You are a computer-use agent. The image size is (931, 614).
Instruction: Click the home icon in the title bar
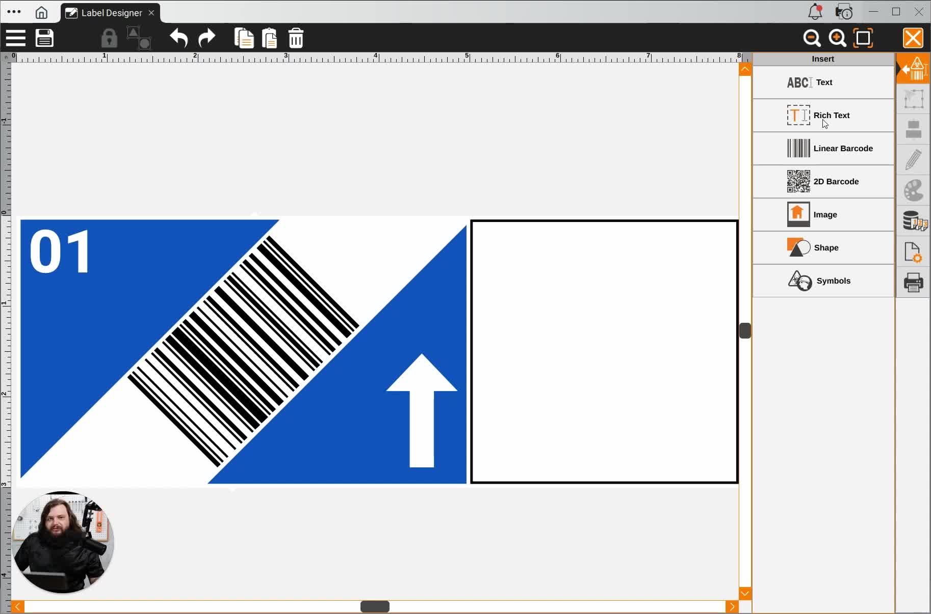click(x=41, y=12)
